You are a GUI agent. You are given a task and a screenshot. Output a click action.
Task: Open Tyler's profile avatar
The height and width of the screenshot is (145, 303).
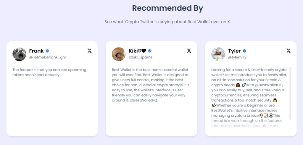pos(218,54)
